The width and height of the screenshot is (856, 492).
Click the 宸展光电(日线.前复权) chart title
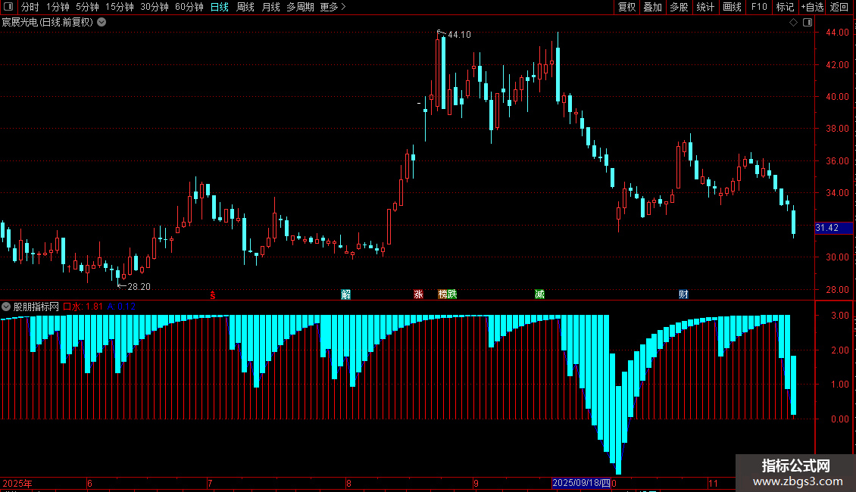coord(48,23)
